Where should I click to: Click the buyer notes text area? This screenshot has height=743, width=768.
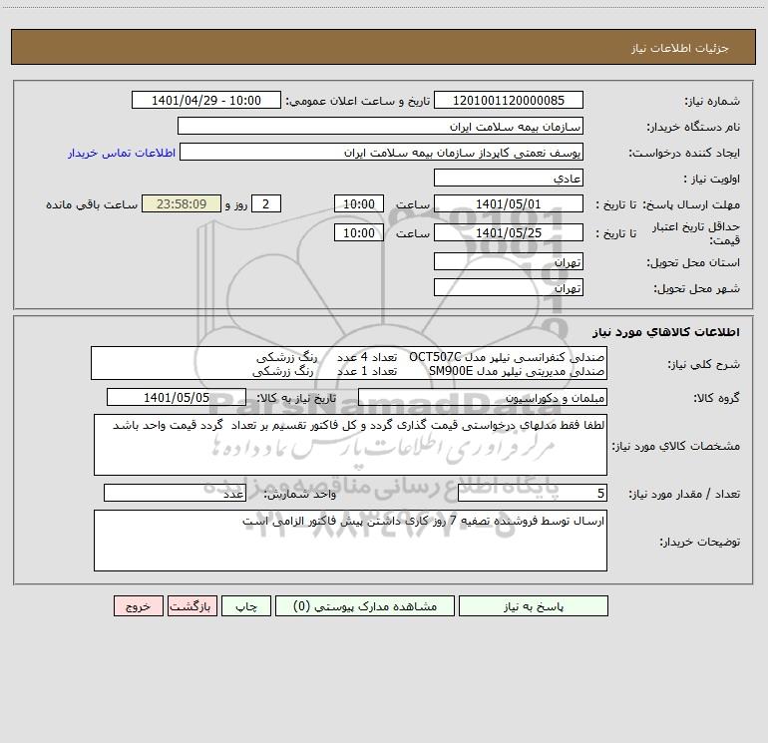[350, 541]
